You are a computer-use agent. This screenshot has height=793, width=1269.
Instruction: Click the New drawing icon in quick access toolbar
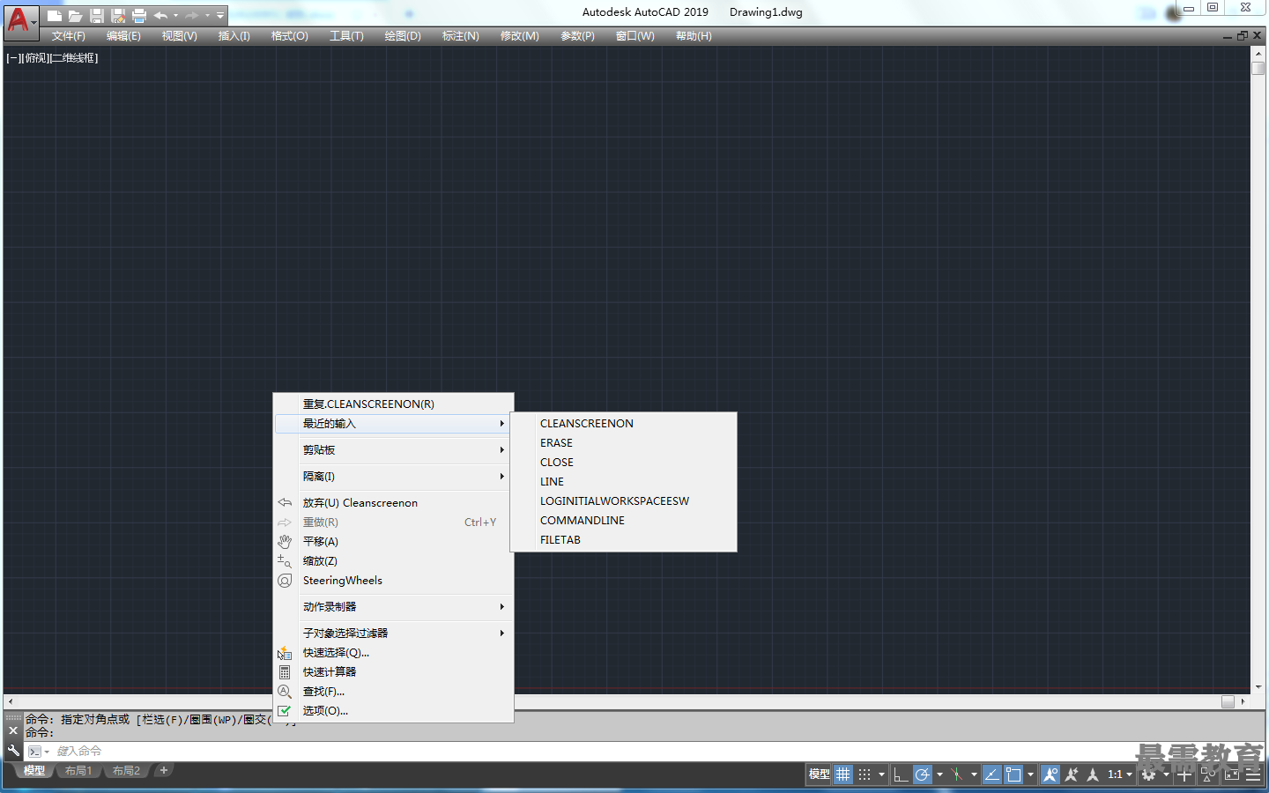(x=55, y=16)
